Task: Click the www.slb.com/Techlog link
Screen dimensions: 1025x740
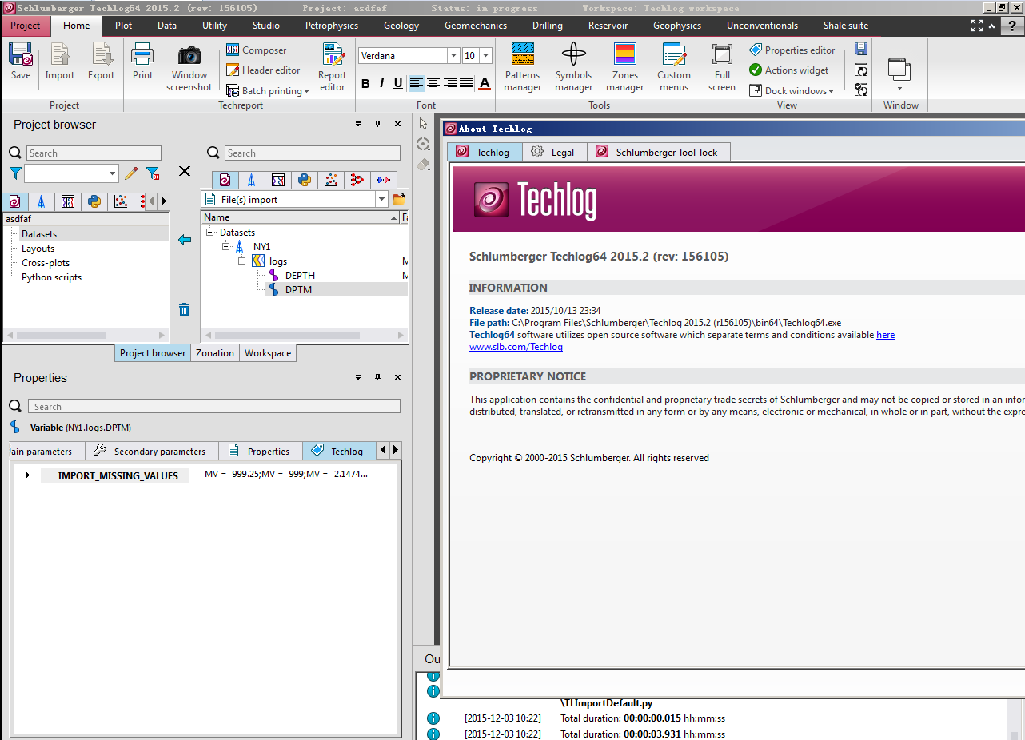Action: click(x=516, y=347)
